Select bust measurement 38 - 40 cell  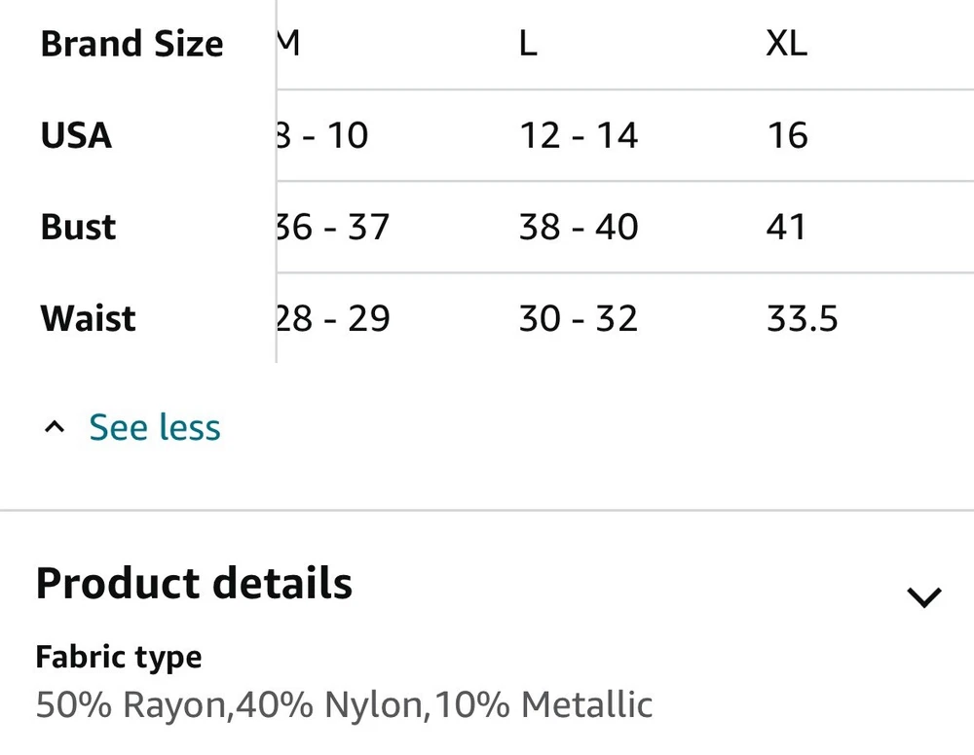579,227
